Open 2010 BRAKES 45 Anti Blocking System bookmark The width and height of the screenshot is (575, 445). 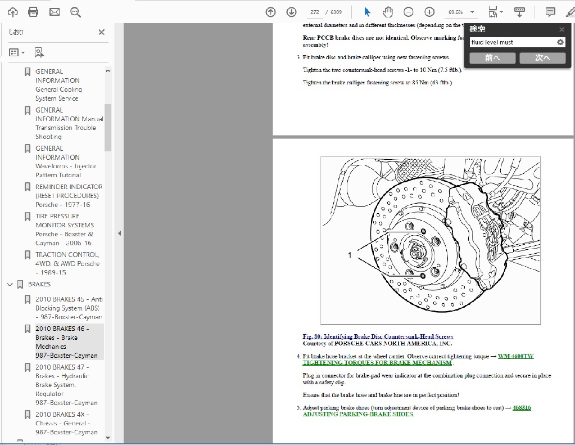click(69, 308)
